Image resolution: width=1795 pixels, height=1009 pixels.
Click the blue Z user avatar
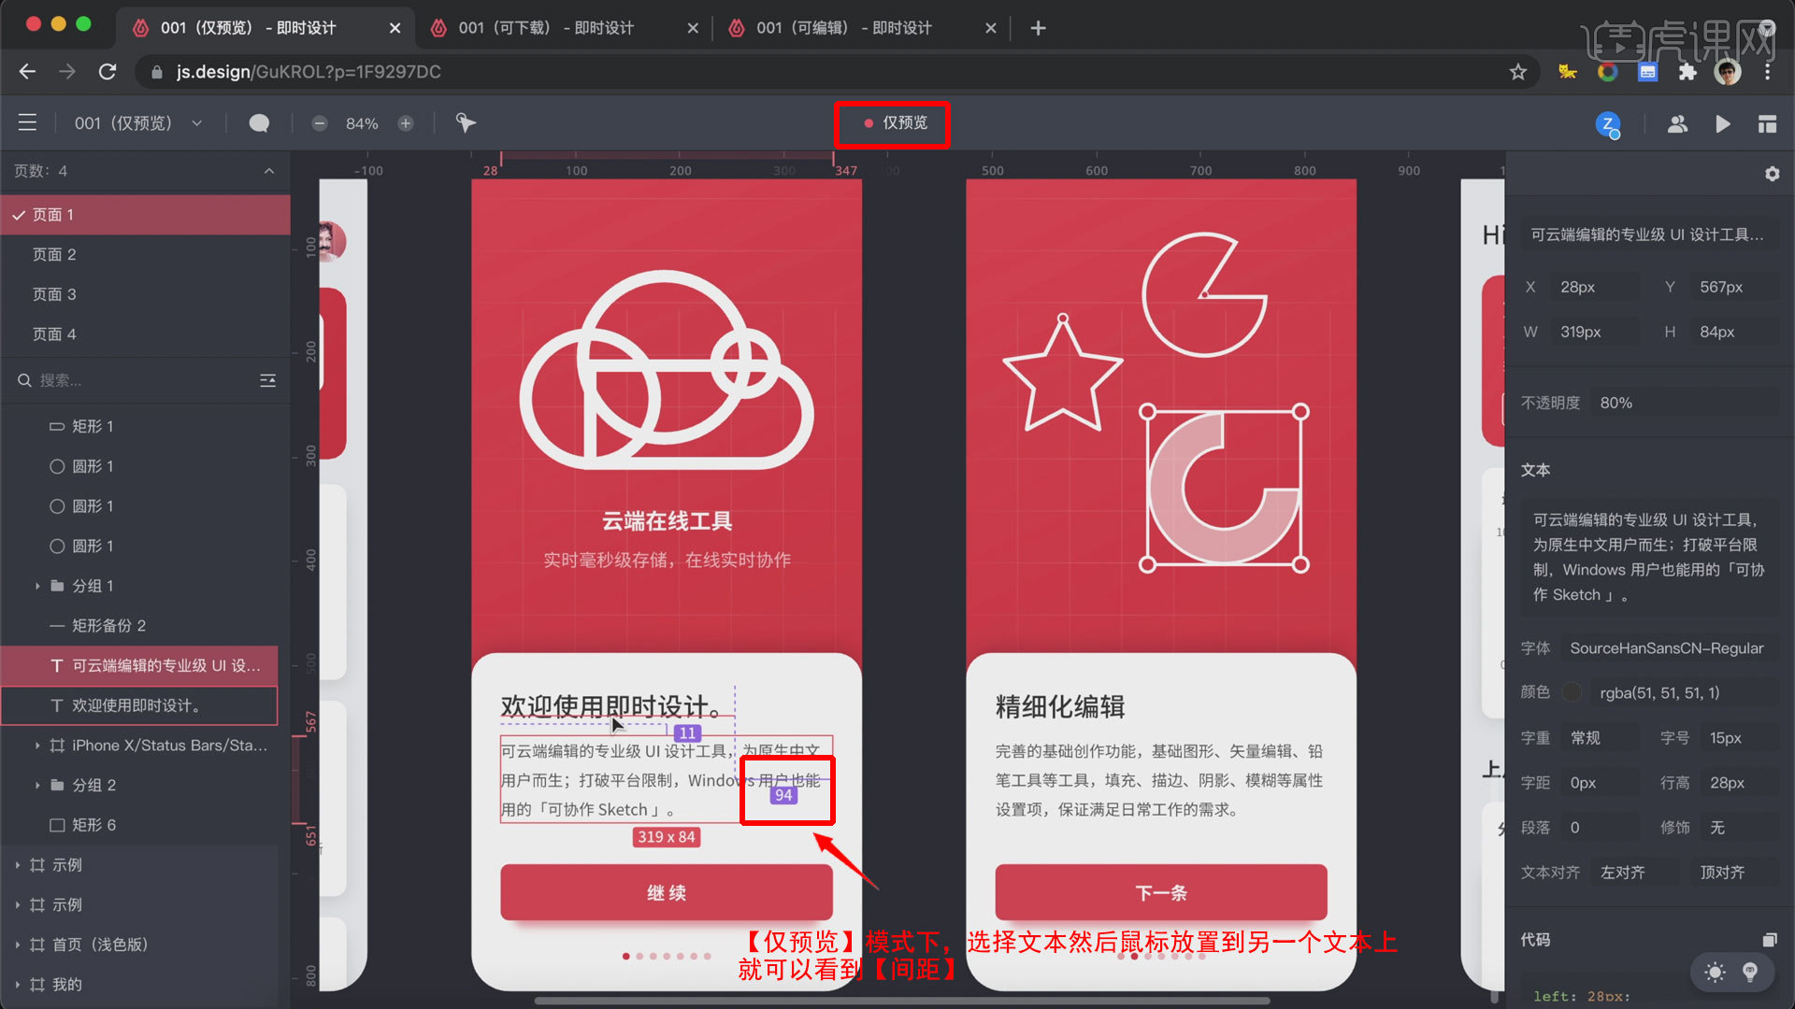click(x=1607, y=123)
